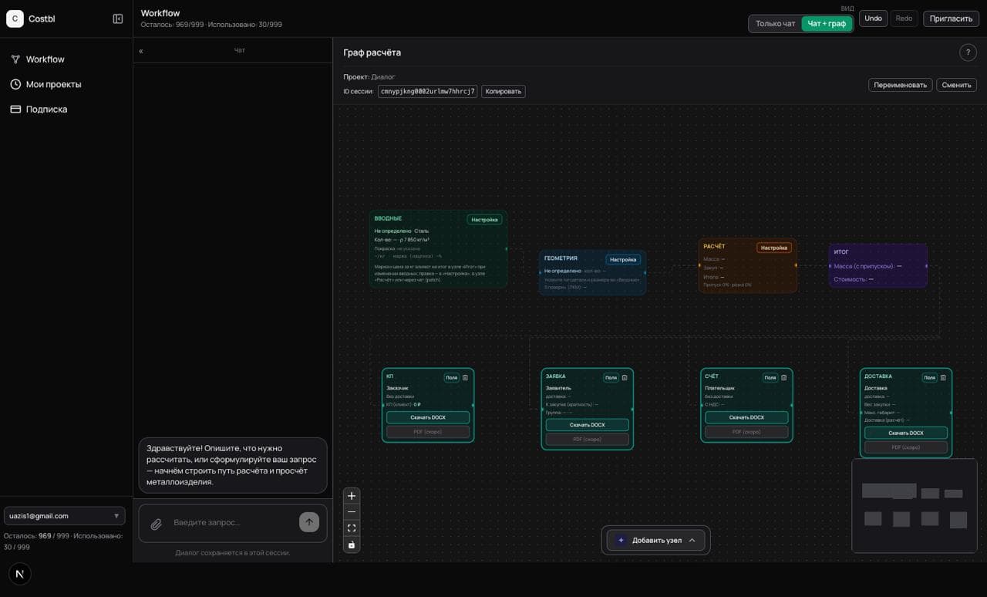The width and height of the screenshot is (987, 597).
Task: Send the message with arrow button
Action: pos(308,522)
